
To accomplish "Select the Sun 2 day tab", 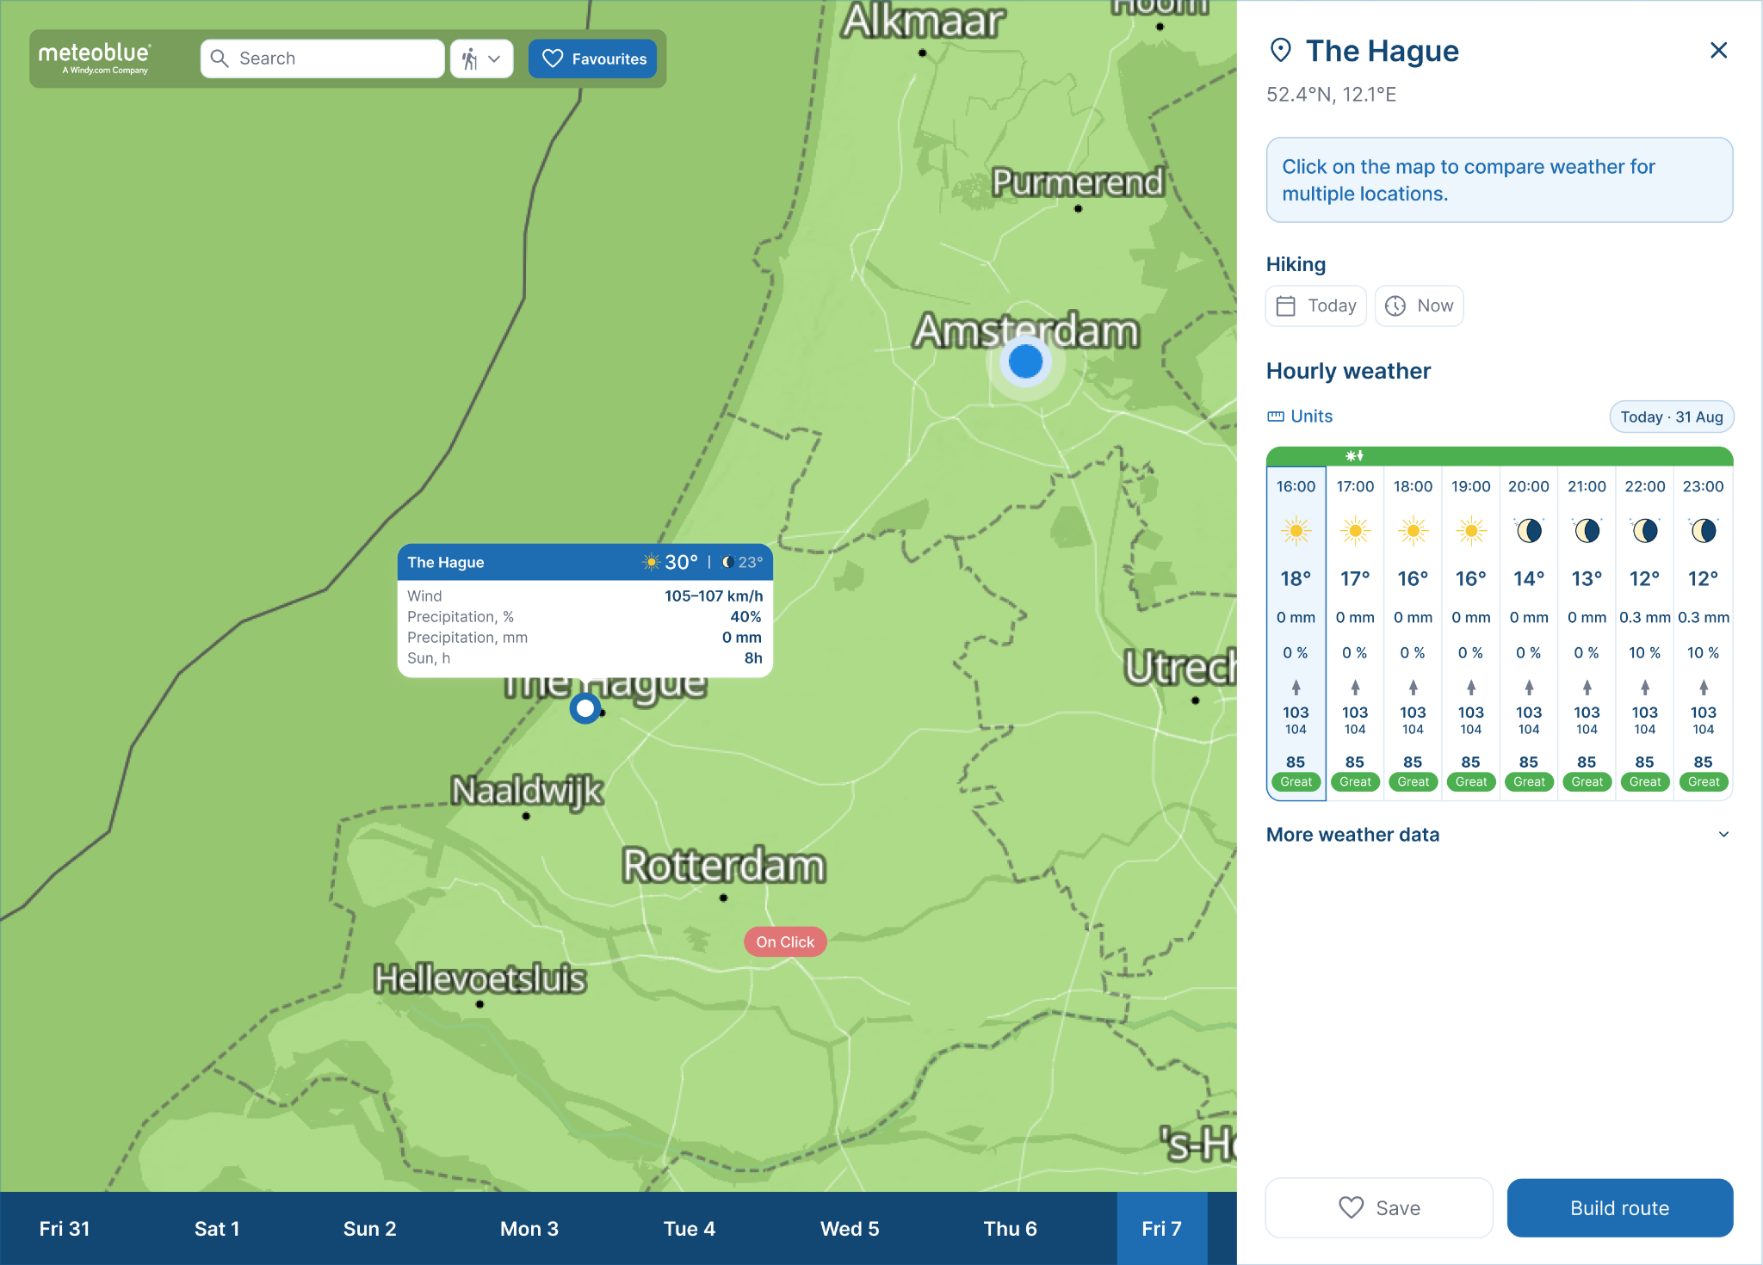I will click(x=370, y=1229).
